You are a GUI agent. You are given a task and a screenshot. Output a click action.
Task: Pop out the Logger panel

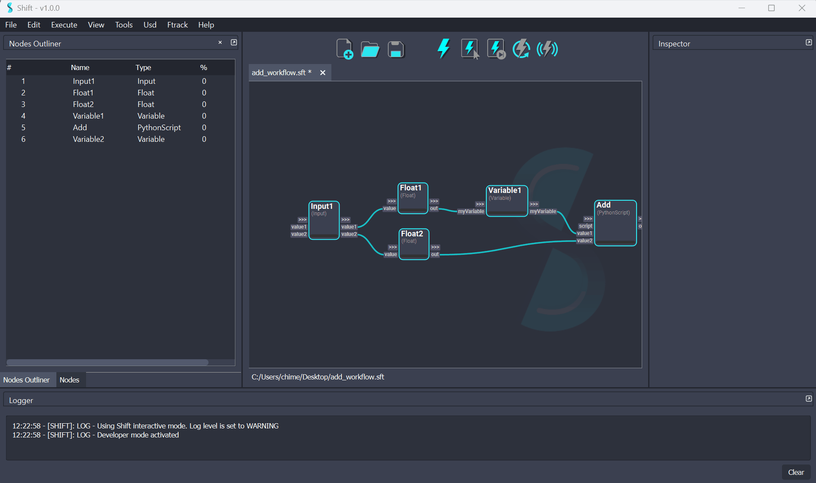[809, 399]
